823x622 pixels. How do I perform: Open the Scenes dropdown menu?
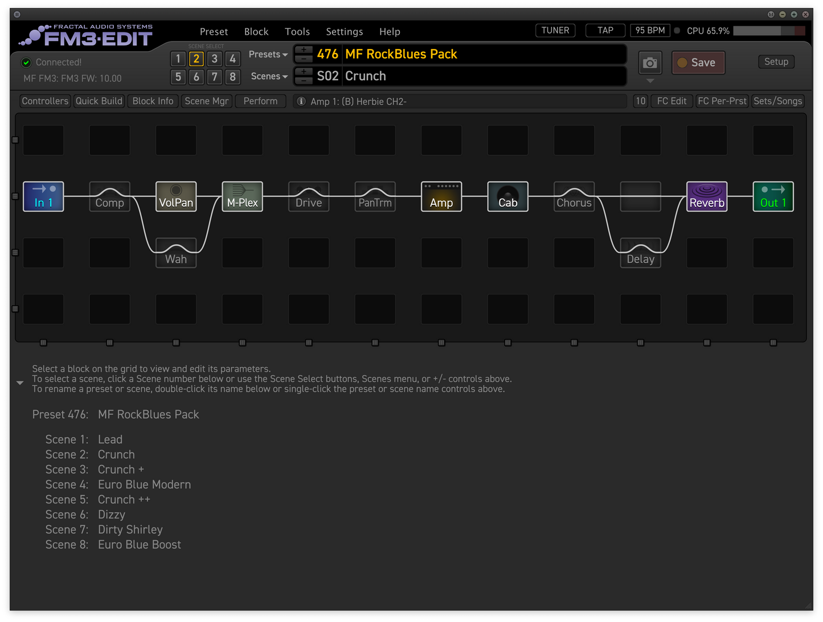[268, 76]
